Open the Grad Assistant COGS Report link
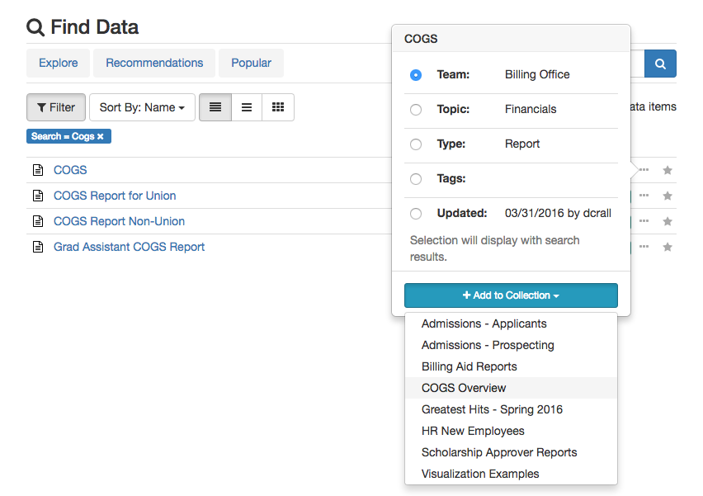The width and height of the screenshot is (703, 496). pyautogui.click(x=129, y=247)
